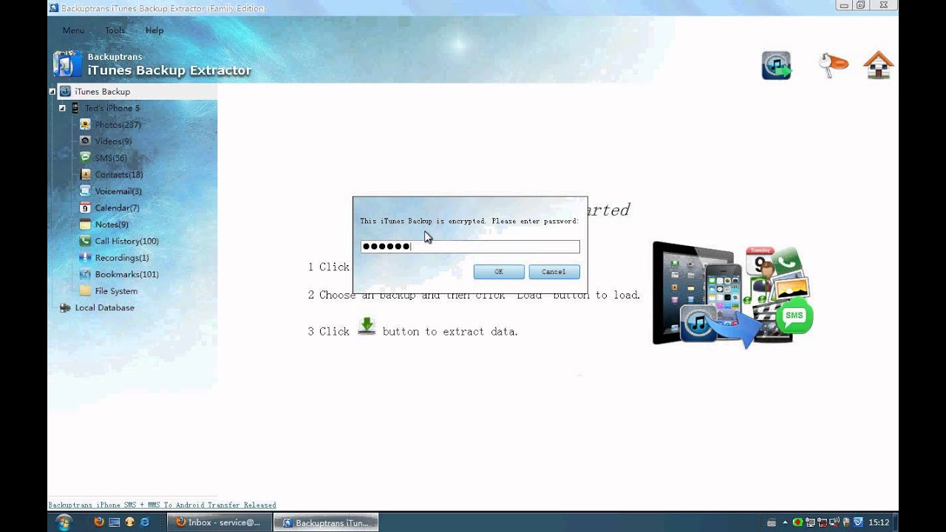Screen dimensions: 946x532
Task: Collapse the iTunes Backup tree node
Action: [52, 92]
